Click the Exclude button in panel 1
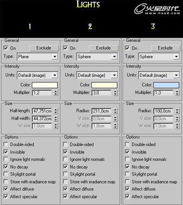The image size is (183, 205). [44, 48]
